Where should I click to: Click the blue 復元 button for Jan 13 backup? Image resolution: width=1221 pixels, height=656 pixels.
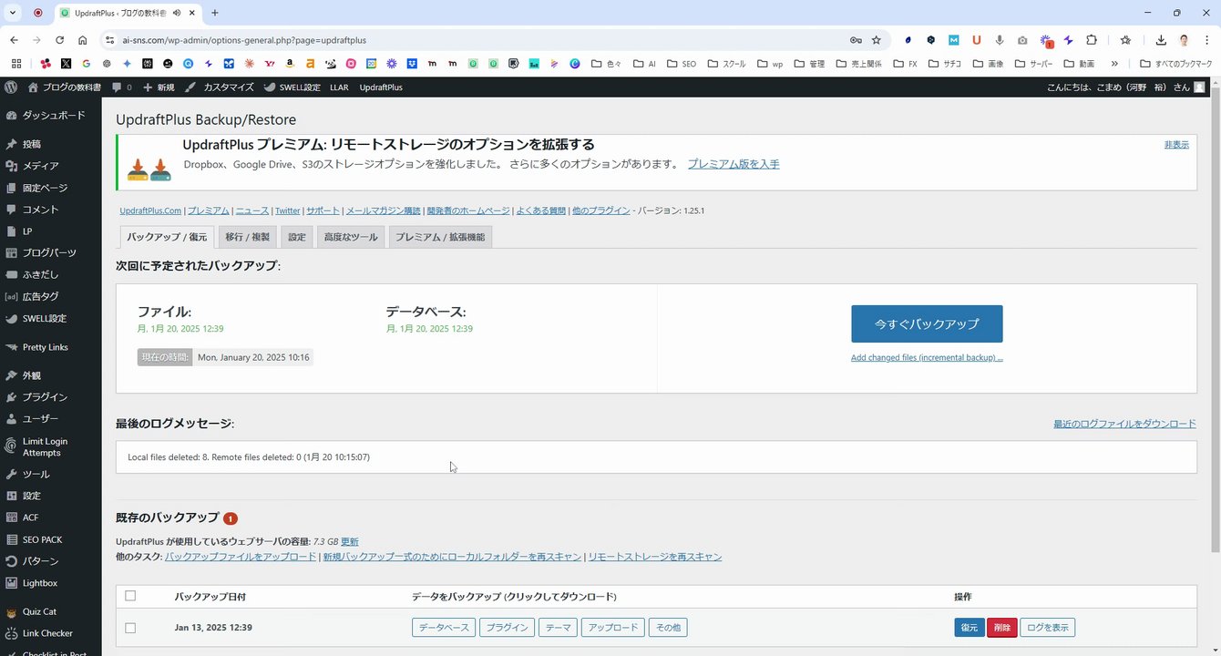coord(970,628)
